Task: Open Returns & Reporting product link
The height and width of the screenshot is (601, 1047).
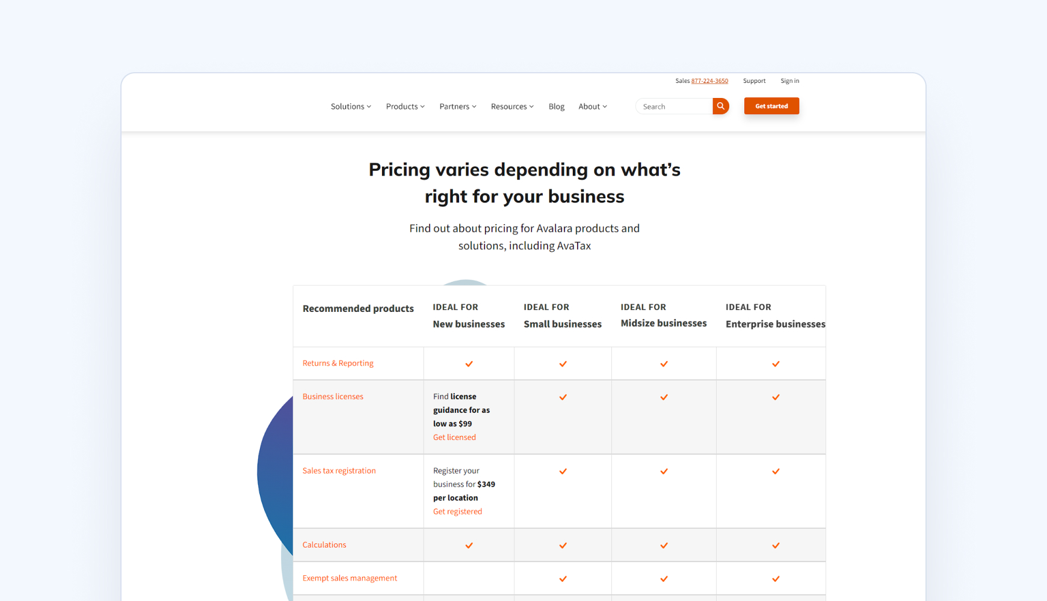Action: coord(338,363)
